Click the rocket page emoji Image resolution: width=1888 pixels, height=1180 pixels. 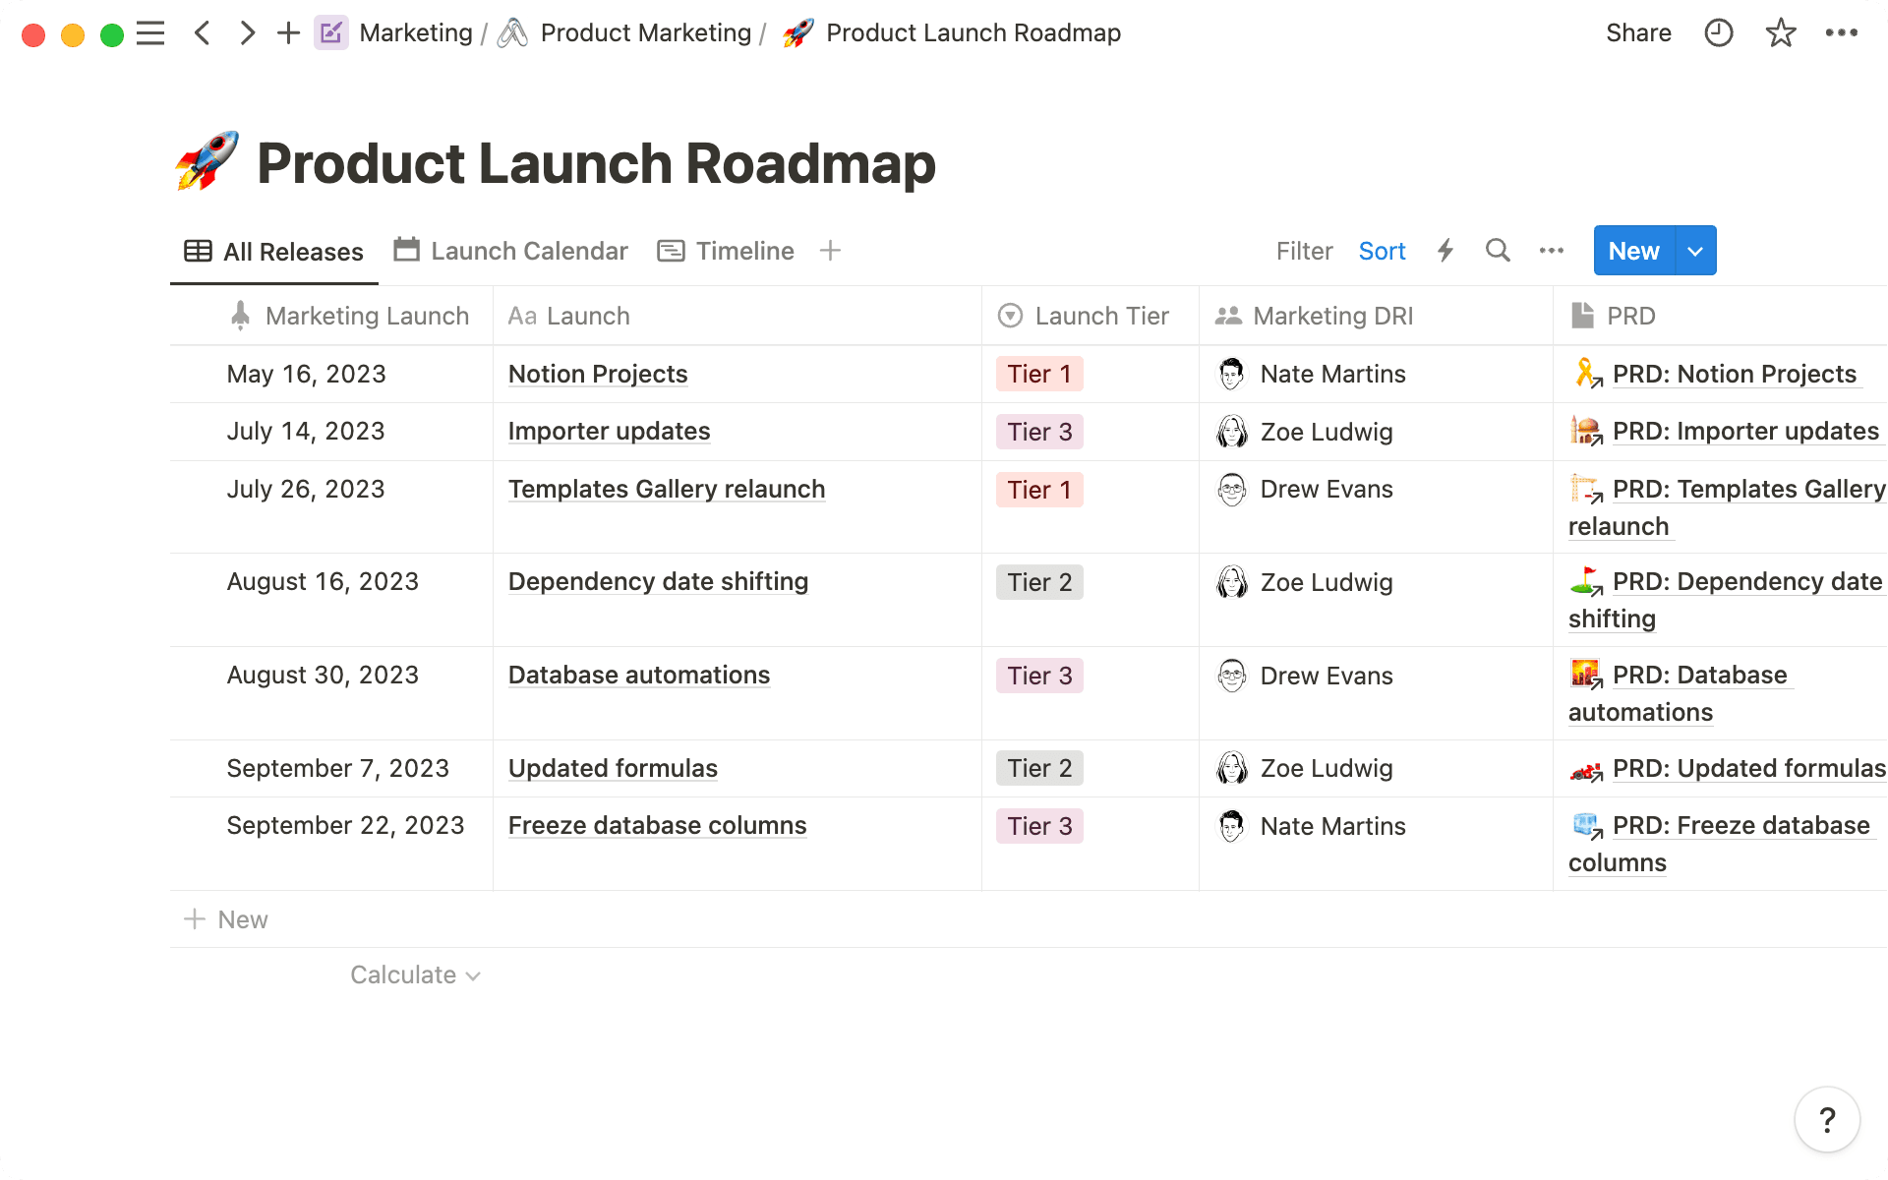pos(205,162)
